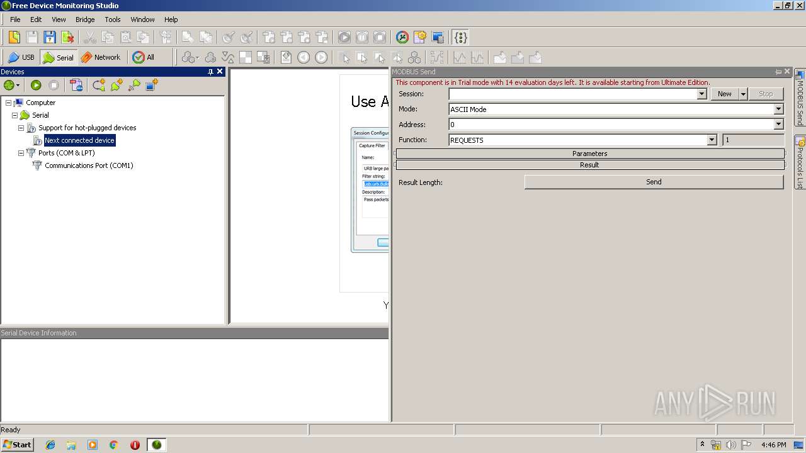Open Internet Explorer from the taskbar
Screen dimensions: 806x453
[50, 445]
